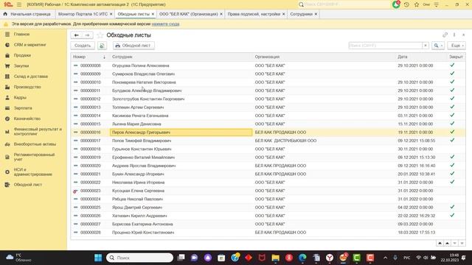
Task: Select row Попов Тимофей Владимирович
Action: (268, 141)
